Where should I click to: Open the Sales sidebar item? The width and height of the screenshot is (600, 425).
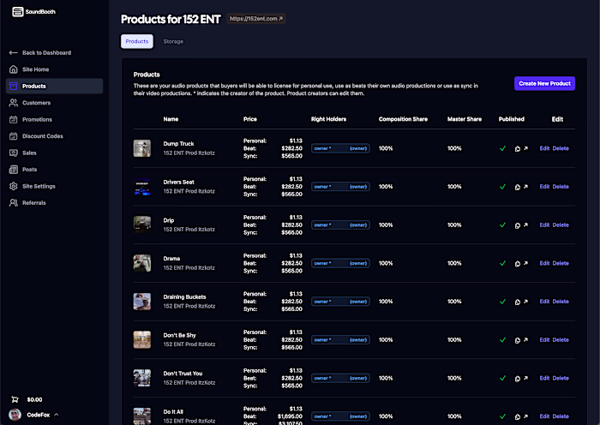54,153
